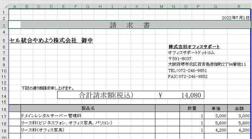
Task: Select column R header
Action: [x=239, y=6]
